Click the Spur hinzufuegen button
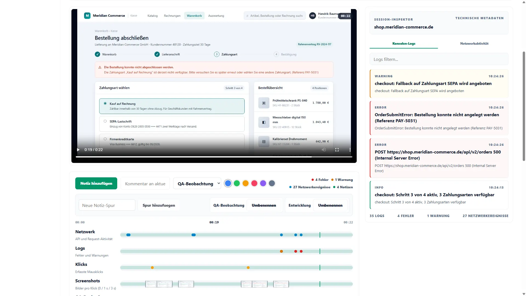This screenshot has width=526, height=296. 159,205
